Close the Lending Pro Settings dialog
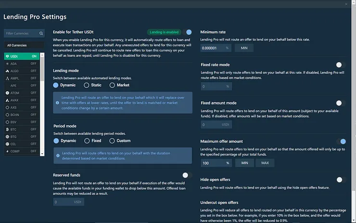356x223 pixels. (346, 4)
